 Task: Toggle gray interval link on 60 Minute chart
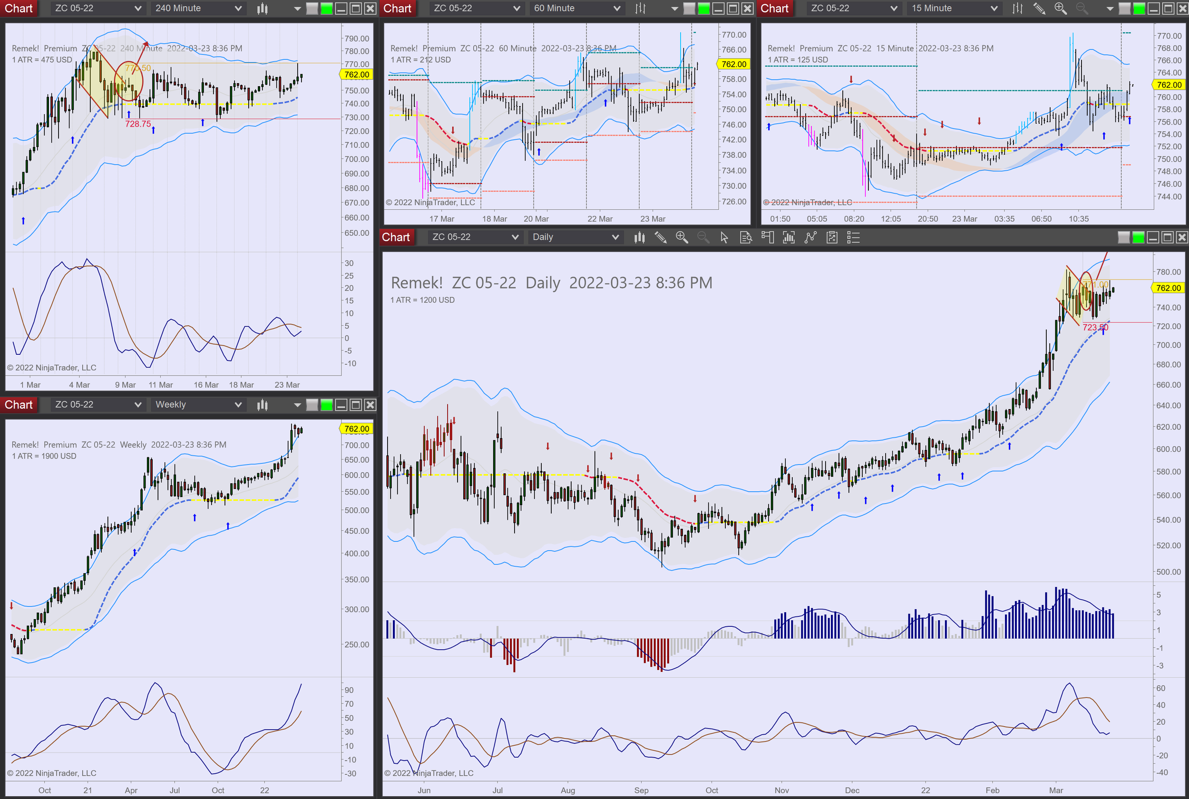689,8
